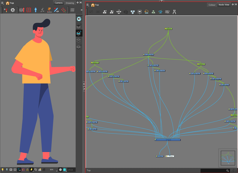
Task: Click the sRGB colour space control
Action: [70, 170]
